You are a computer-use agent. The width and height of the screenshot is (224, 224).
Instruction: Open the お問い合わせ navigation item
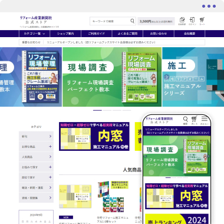point(159,34)
